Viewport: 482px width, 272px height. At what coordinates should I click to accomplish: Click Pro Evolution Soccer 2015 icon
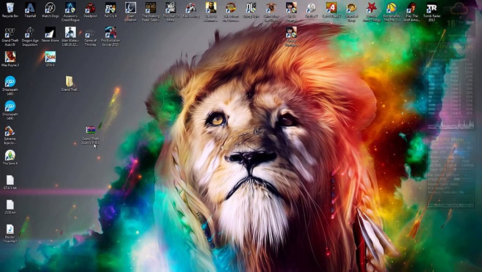click(x=110, y=33)
